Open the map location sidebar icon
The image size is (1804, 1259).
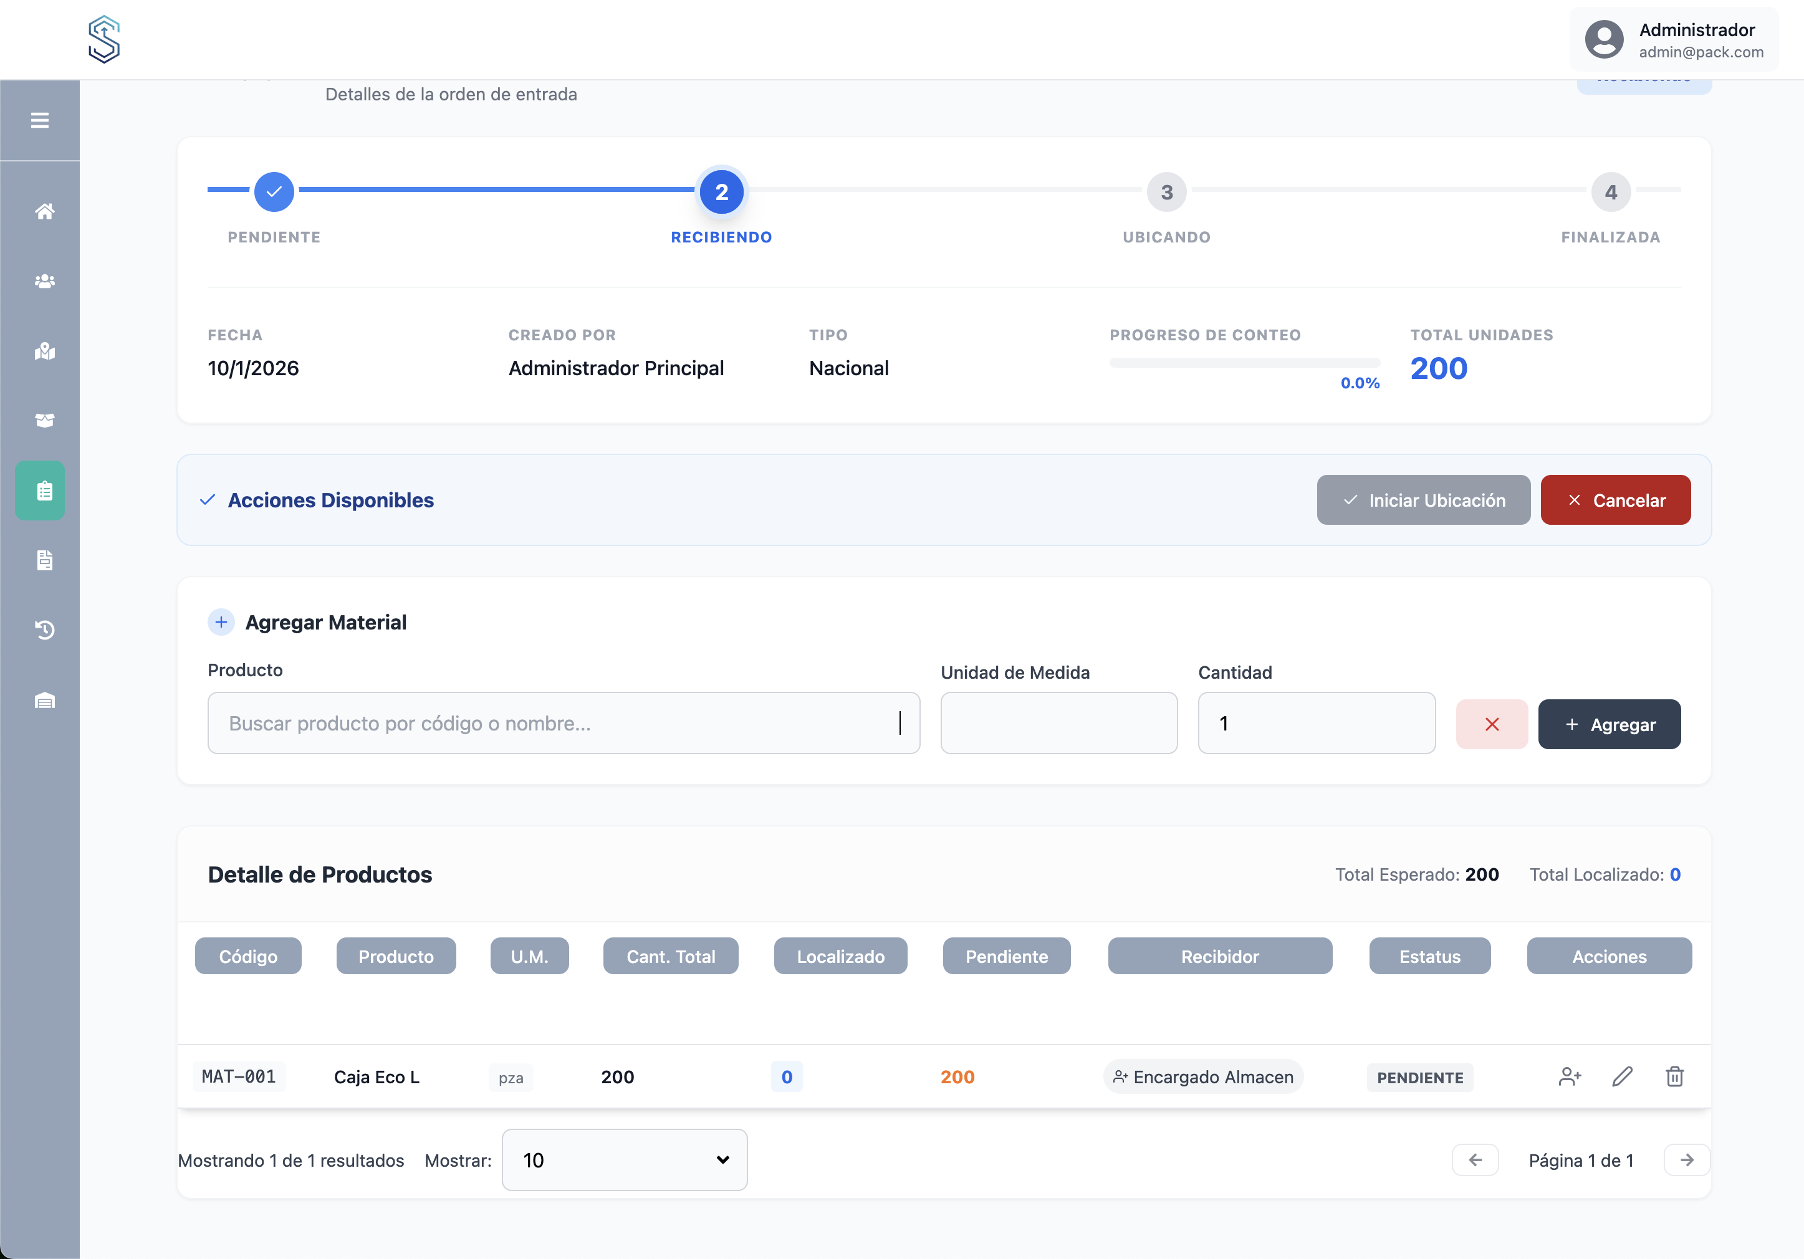45,351
